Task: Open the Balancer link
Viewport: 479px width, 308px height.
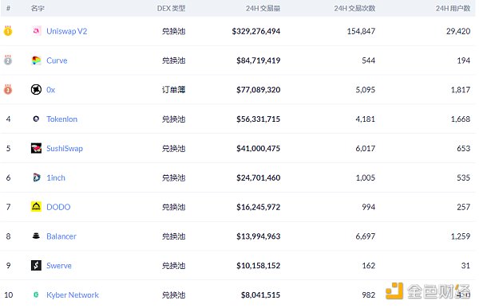Action: [61, 236]
